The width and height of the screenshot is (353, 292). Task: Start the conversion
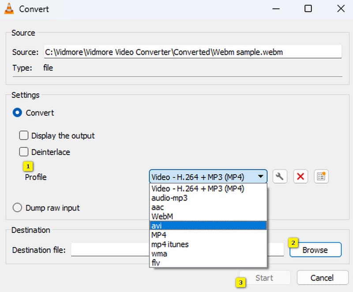pos(265,277)
